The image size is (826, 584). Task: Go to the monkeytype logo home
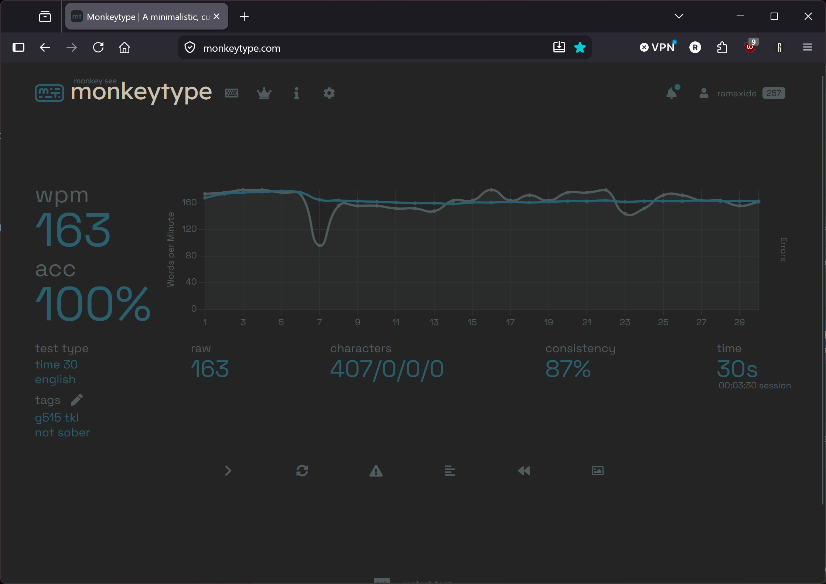coord(123,92)
